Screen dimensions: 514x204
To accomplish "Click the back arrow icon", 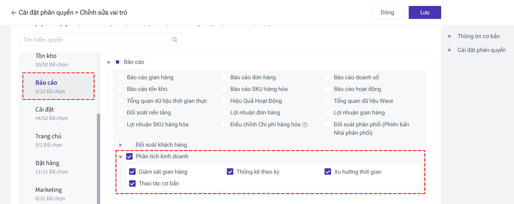I will [14, 13].
